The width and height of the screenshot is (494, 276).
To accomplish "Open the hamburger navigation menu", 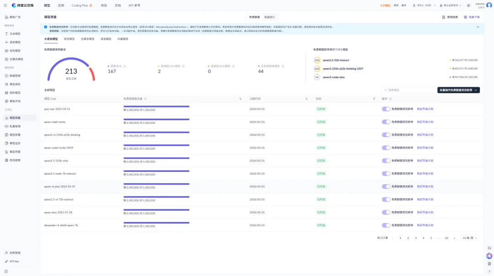I will 5,5.
